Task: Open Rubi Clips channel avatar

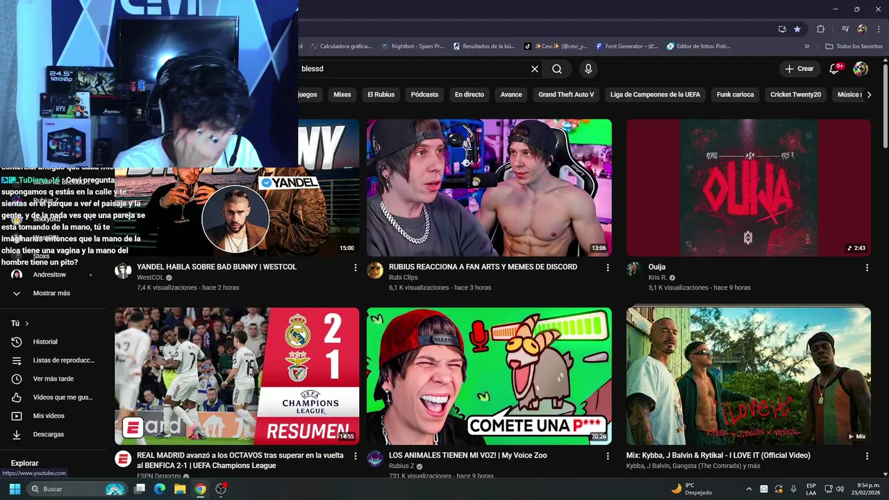Action: click(375, 271)
